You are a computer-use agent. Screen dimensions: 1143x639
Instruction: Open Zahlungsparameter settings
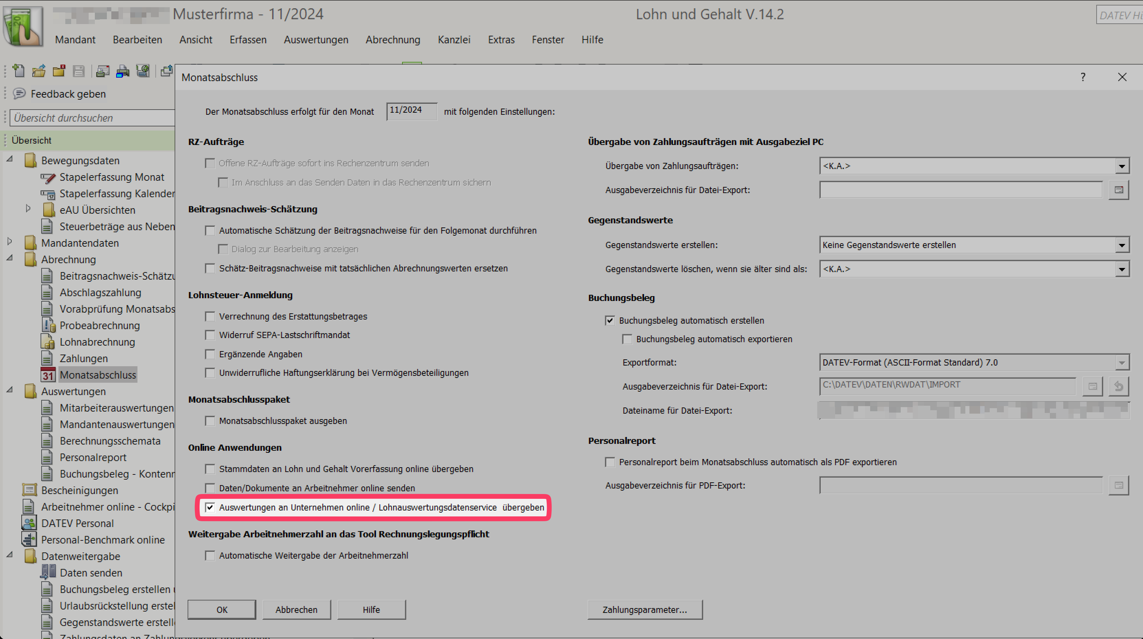pos(645,610)
